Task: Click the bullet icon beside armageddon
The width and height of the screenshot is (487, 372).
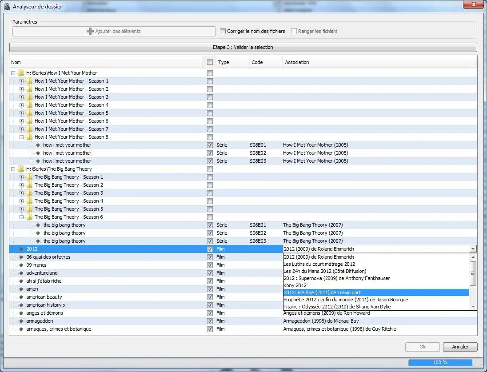Action: (21, 321)
